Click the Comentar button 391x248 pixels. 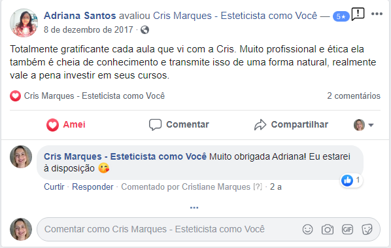(x=179, y=124)
